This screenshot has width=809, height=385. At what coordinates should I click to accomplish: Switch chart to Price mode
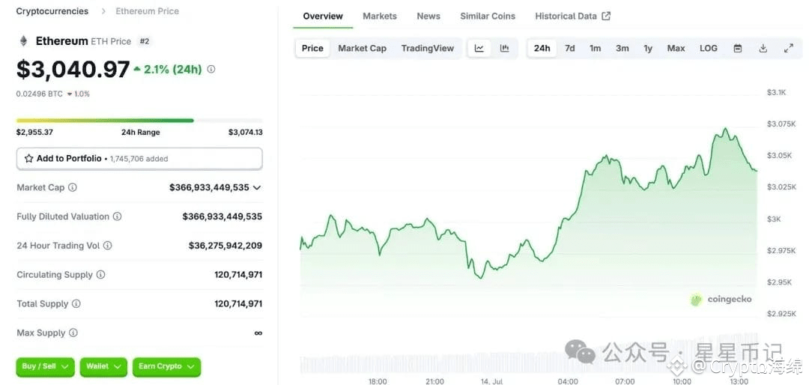(312, 48)
